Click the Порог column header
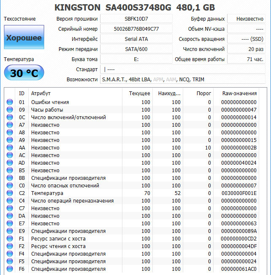 (x=198, y=93)
